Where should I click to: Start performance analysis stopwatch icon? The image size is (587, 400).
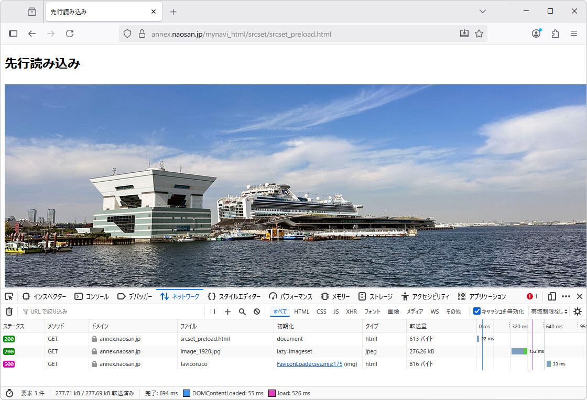[x=9, y=393]
